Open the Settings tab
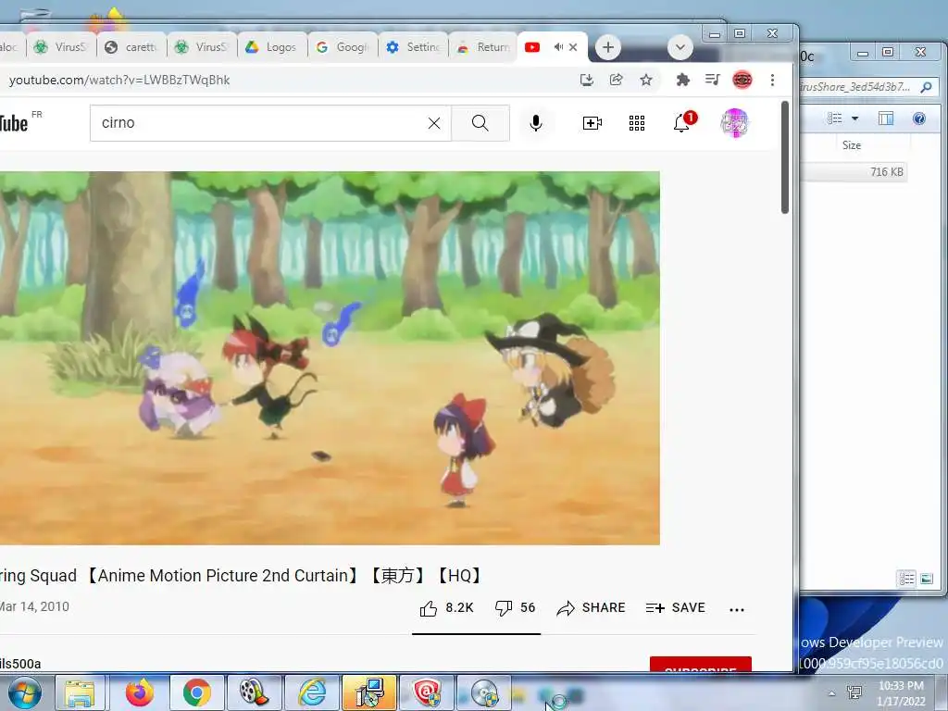Image resolution: width=948 pixels, height=711 pixels. click(x=413, y=47)
